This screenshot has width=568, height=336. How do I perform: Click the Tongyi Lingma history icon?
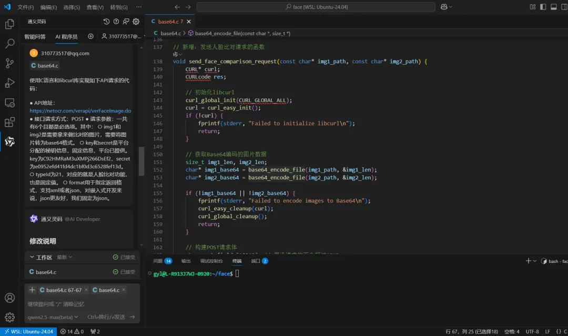pyautogui.click(x=107, y=22)
